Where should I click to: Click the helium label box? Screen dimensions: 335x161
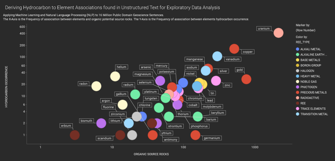[x=121, y=67]
